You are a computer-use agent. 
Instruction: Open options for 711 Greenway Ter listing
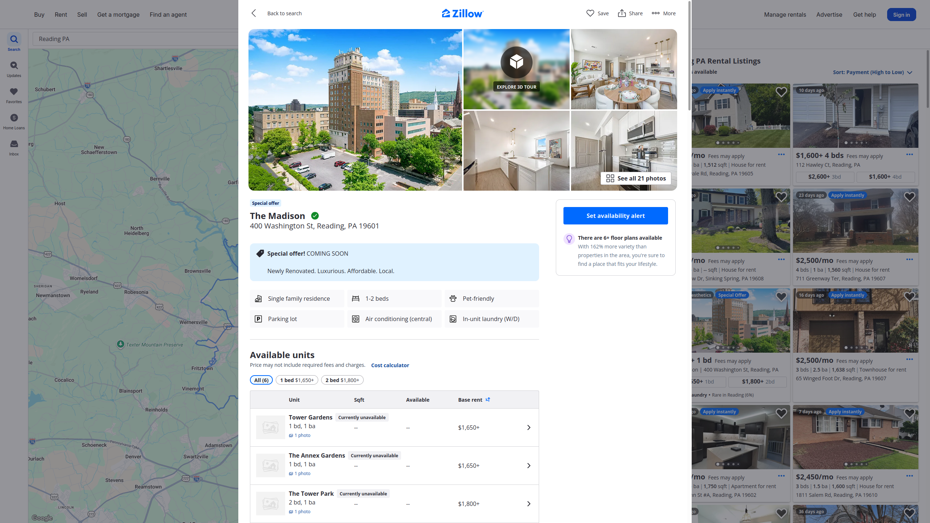910,259
